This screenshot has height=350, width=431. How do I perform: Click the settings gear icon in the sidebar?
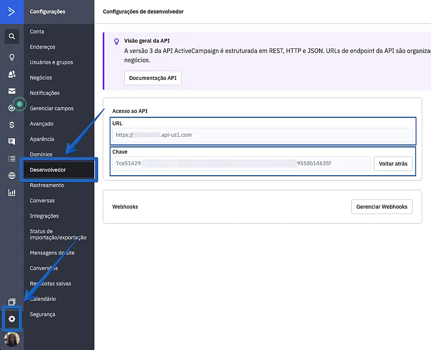point(12,319)
